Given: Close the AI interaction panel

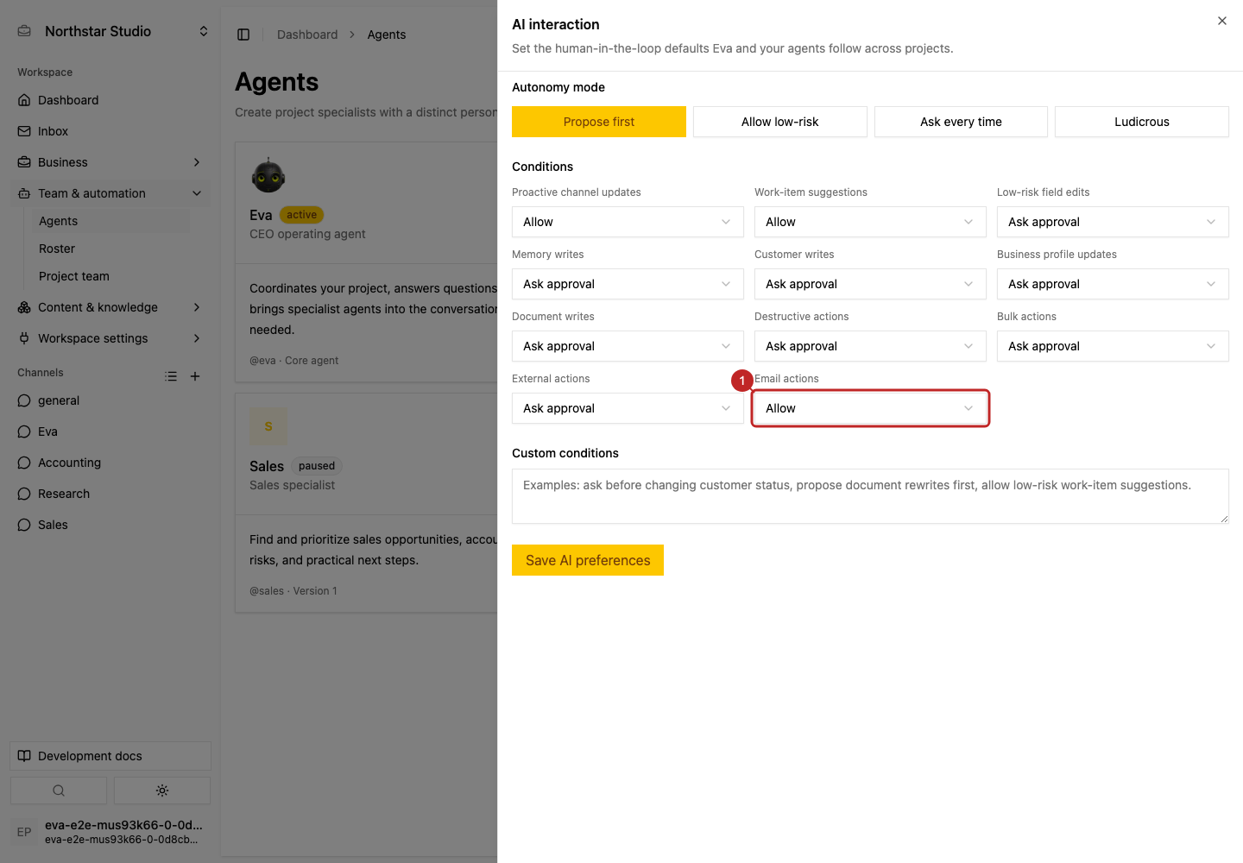Looking at the screenshot, I should [1222, 21].
